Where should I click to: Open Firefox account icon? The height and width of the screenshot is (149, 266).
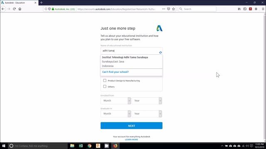pos(256,9)
